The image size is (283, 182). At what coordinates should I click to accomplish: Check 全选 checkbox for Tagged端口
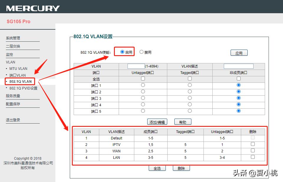(190, 79)
